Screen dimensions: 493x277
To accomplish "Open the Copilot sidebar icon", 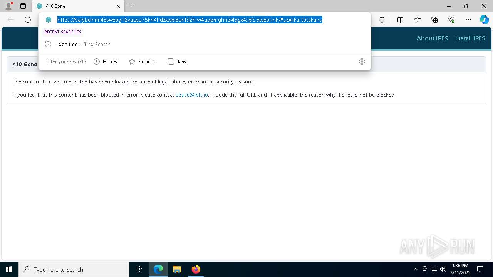I will coord(484,20).
